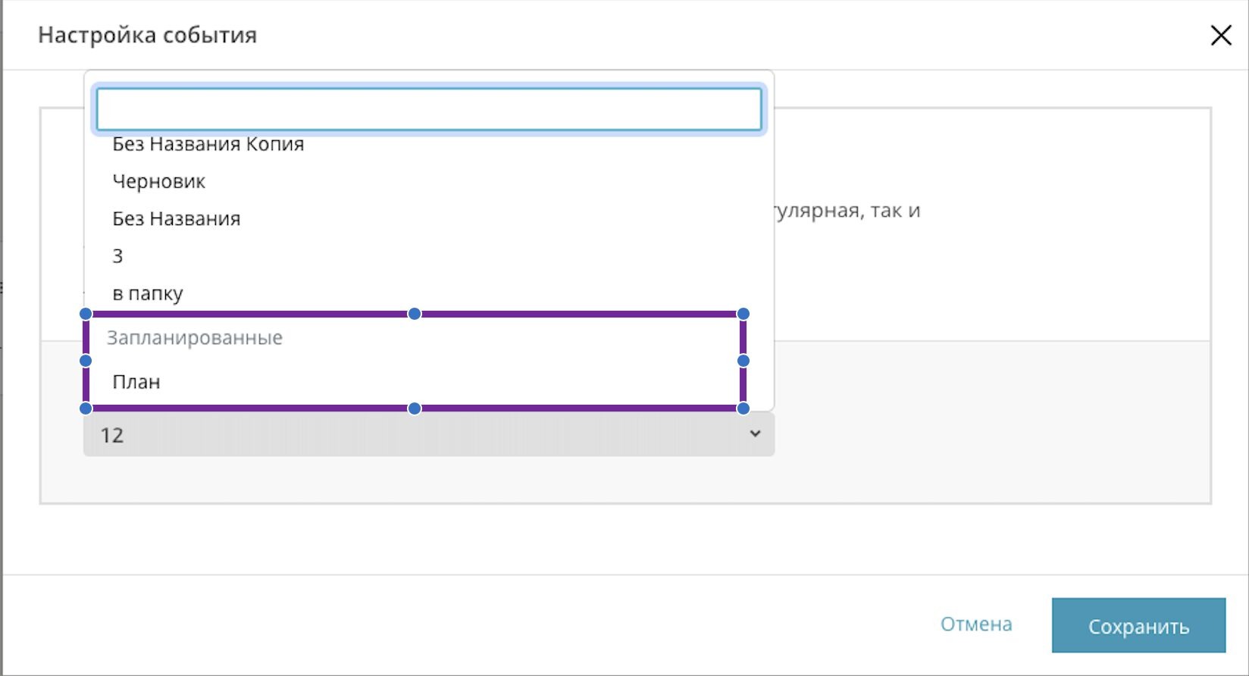This screenshot has width=1249, height=676.
Task: Click the chevron arrow of the 12 dropdown
Action: pyautogui.click(x=755, y=433)
